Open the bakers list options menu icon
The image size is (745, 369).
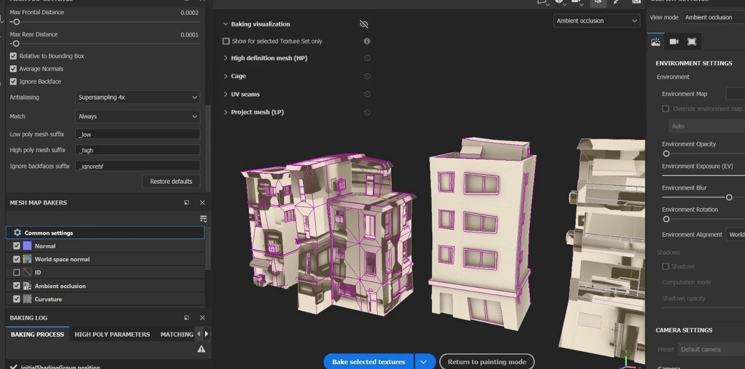click(203, 219)
